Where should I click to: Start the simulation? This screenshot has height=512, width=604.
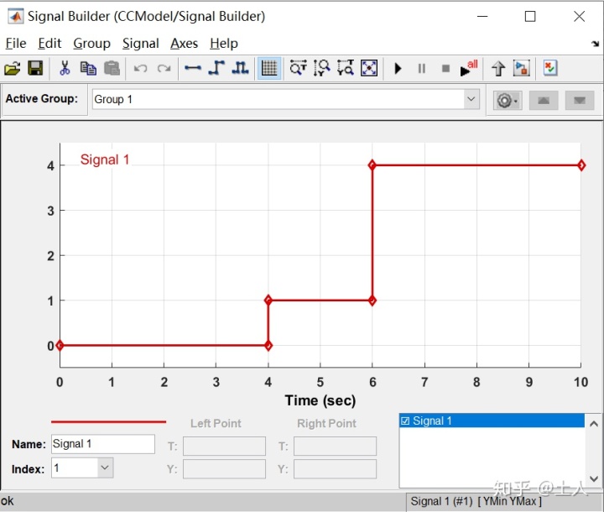pos(398,69)
